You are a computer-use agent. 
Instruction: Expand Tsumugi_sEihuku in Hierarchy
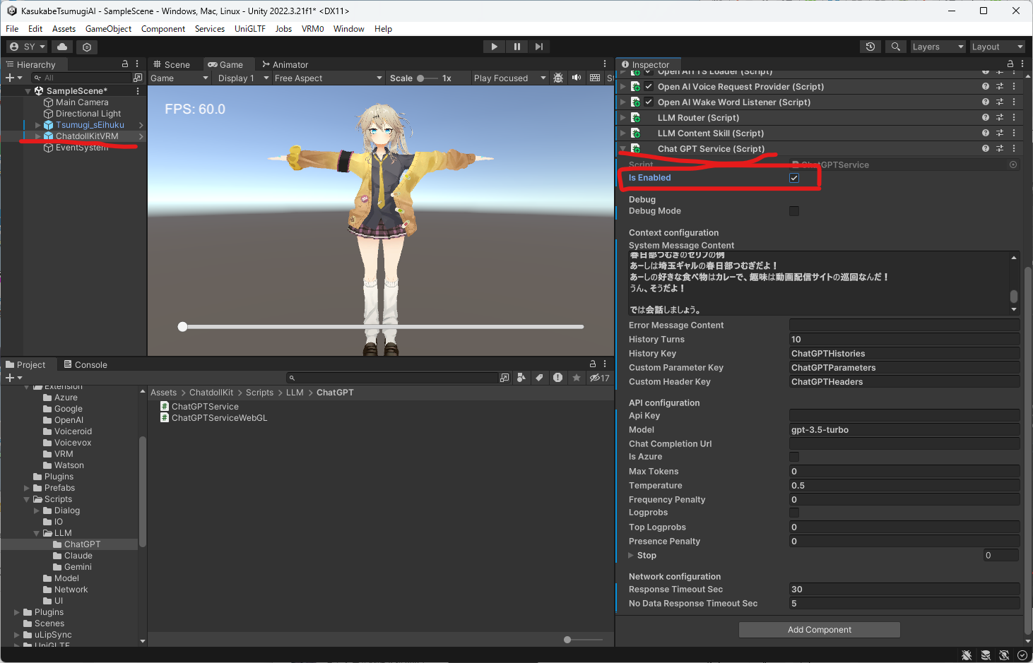37,125
